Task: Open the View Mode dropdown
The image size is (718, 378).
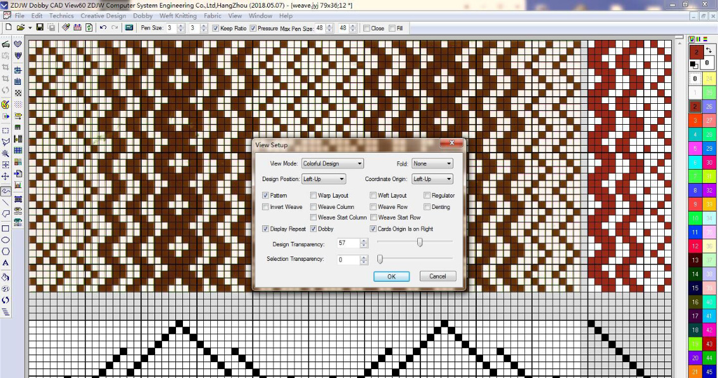Action: click(332, 163)
